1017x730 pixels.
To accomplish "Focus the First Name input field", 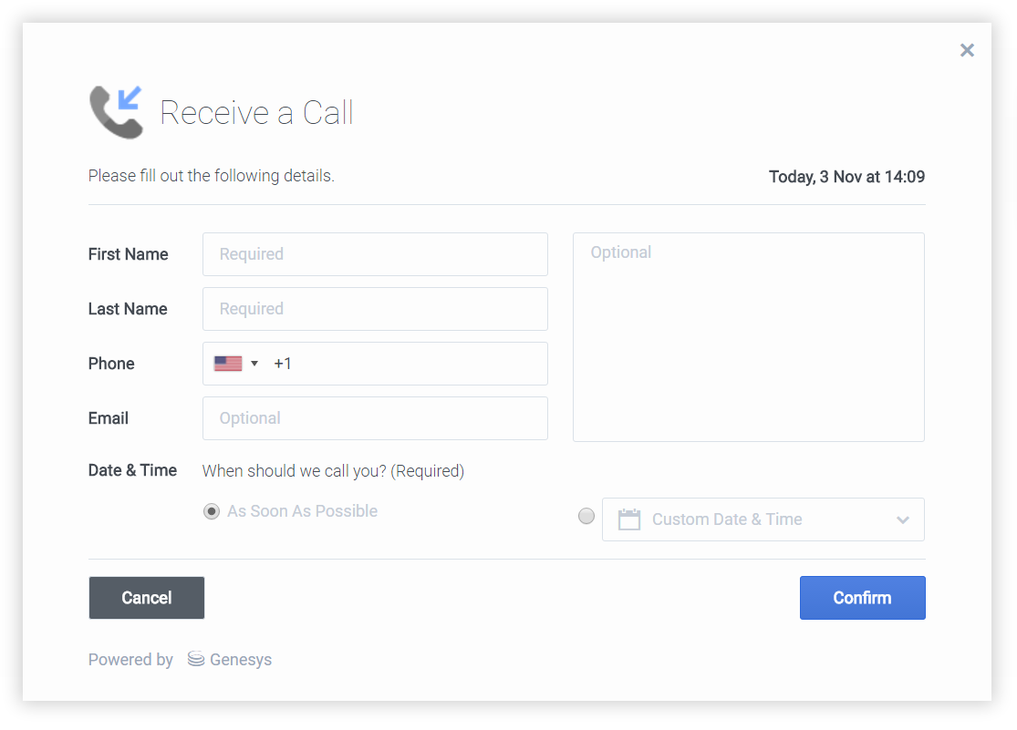I will pyautogui.click(x=375, y=254).
